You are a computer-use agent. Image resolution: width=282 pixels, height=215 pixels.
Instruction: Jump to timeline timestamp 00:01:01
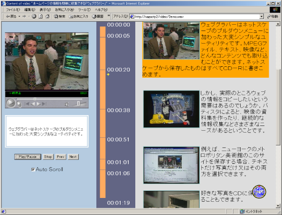(x=118, y=162)
